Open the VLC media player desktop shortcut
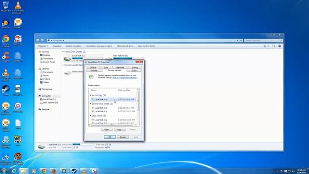The height and width of the screenshot is (174, 309). point(6,74)
